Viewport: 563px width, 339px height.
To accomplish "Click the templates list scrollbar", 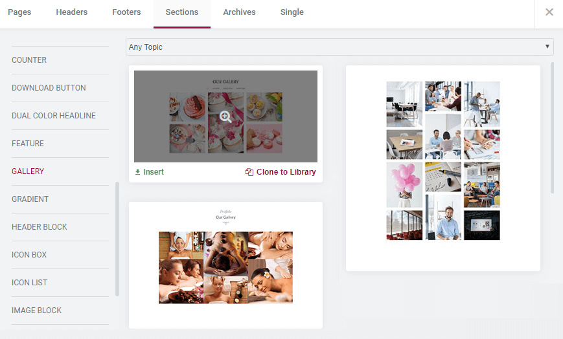I will pos(552,128).
